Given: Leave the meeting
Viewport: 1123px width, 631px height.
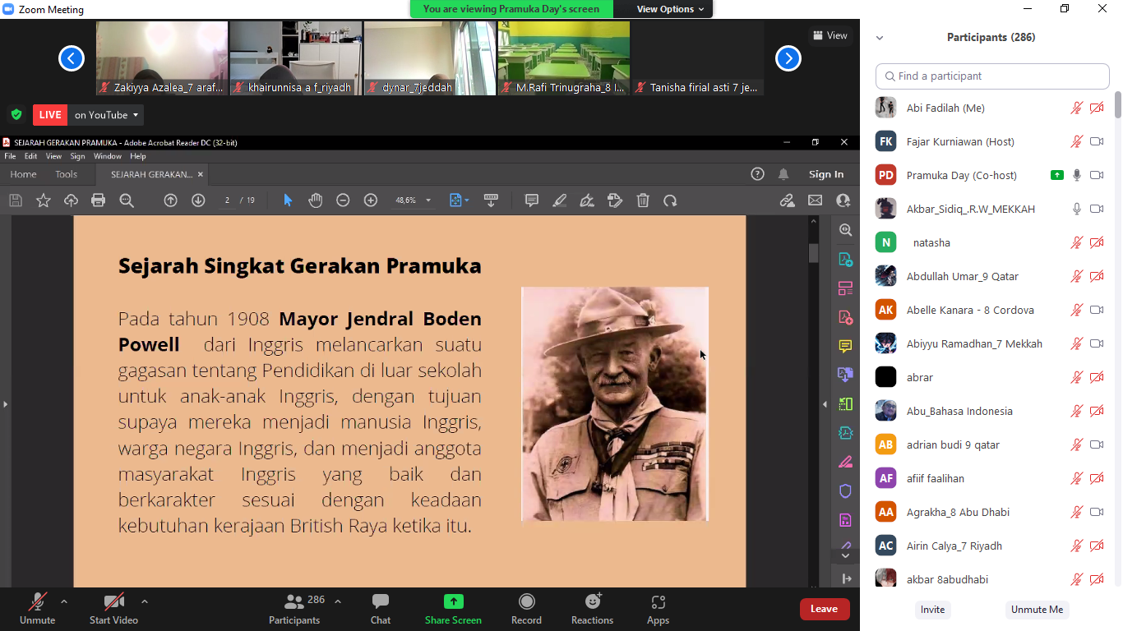Looking at the screenshot, I should pos(824,609).
